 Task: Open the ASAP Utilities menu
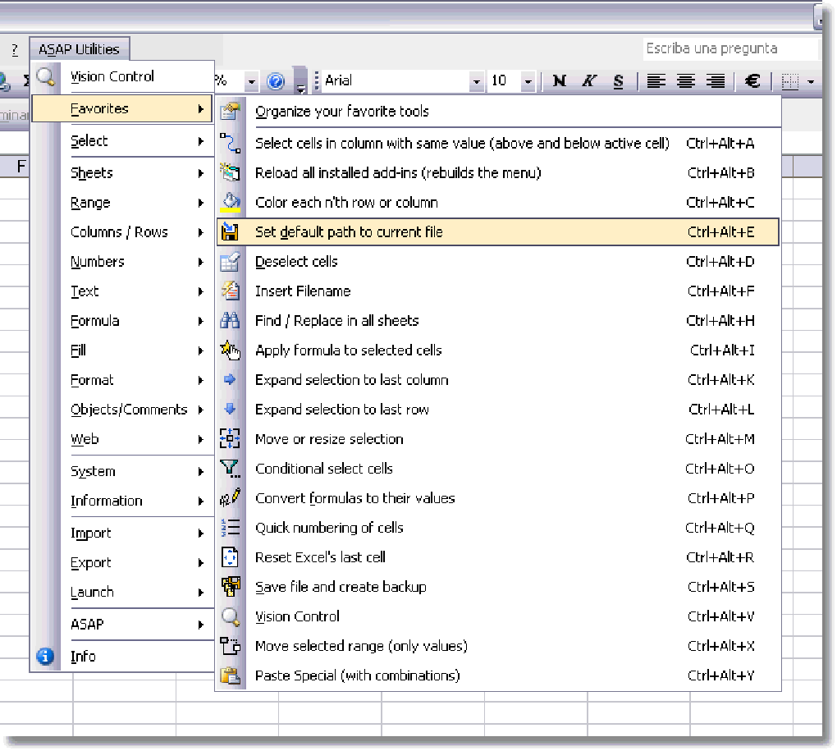[x=79, y=49]
